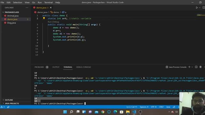Open Cortana circle icon on taskbar

click(x=109, y=112)
